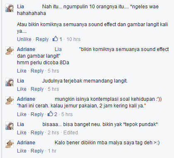Image resolution: width=174 pixels, height=158 pixels.
Task: Open the tagged Lia name in Adriane's comment
Action: 58,49
